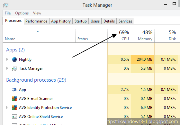Select Background processes (29) group heading
This screenshot has width=180, height=125.
[36, 80]
